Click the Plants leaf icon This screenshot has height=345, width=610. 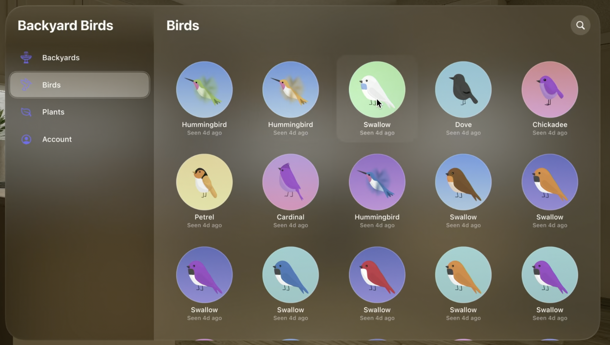[x=26, y=112]
